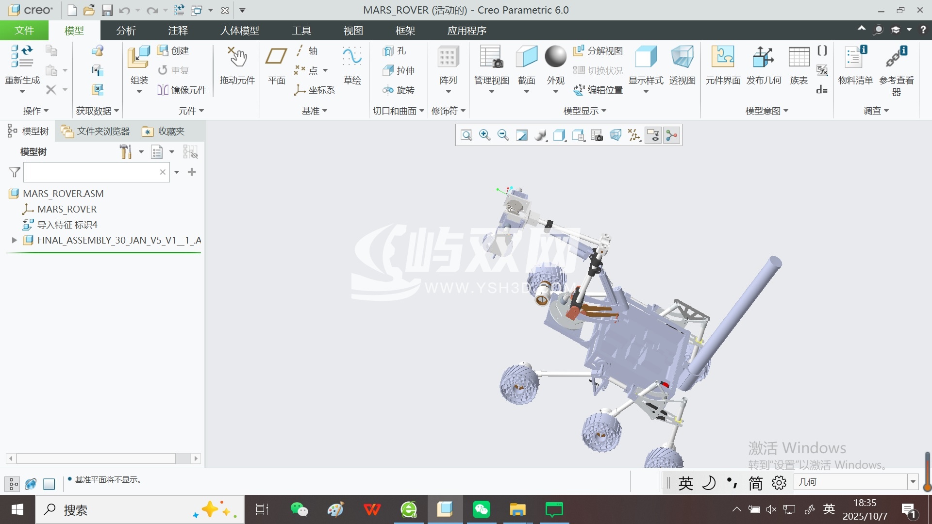Image resolution: width=932 pixels, height=524 pixels.
Task: Switch to the Annotate (注释) tab
Action: coord(178,31)
